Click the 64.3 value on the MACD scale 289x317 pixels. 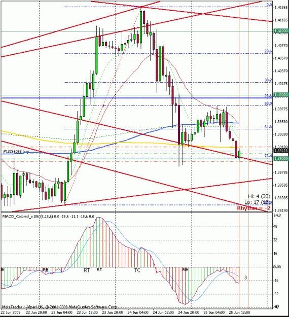277,216
